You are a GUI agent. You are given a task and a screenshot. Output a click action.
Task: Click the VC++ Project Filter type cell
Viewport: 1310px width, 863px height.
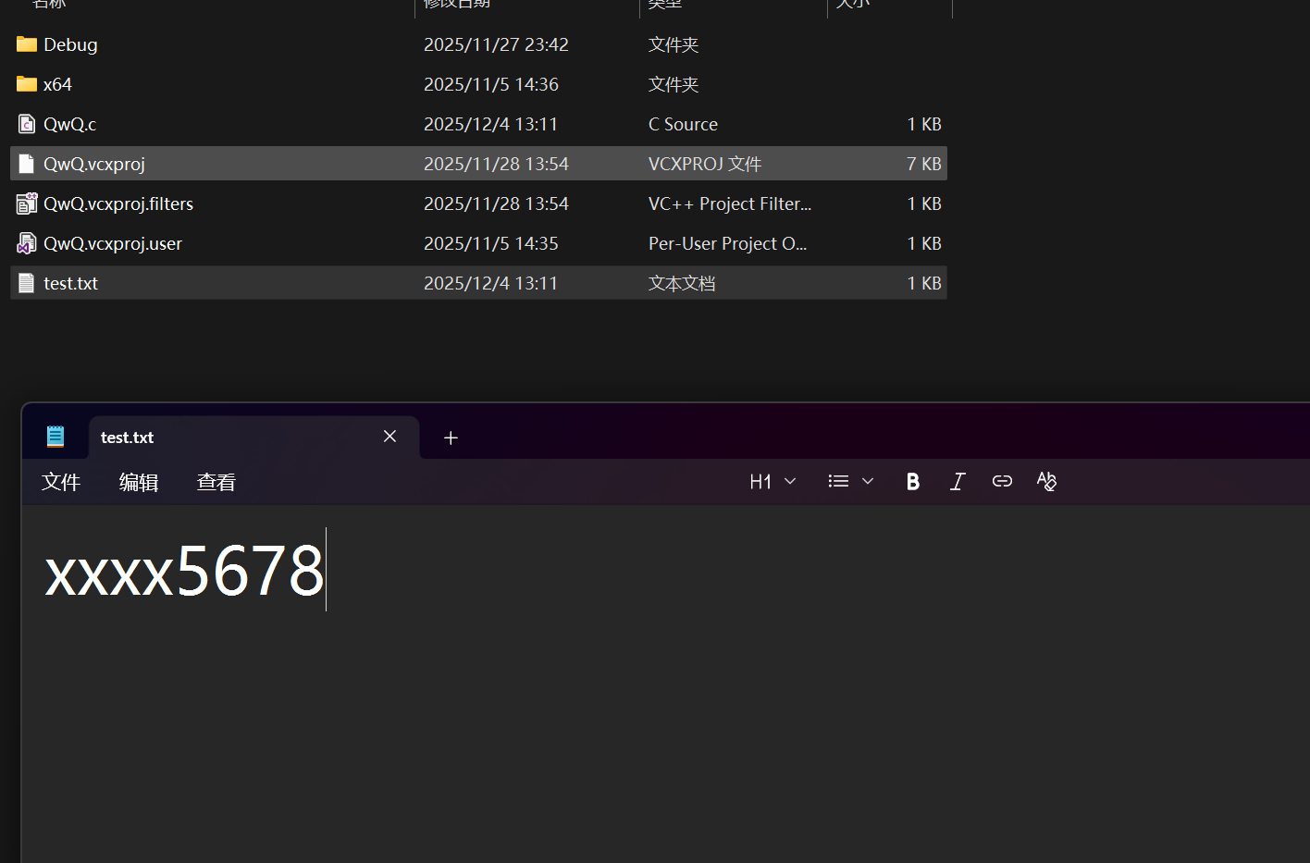click(730, 203)
